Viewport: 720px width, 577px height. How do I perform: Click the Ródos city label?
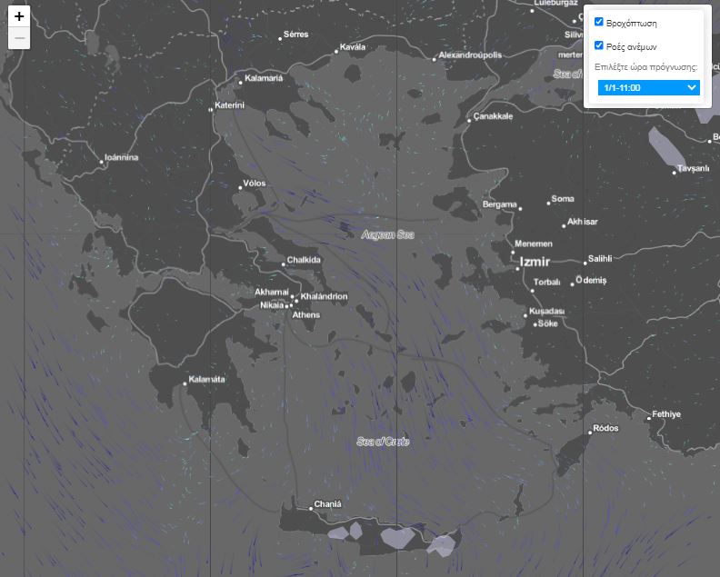tap(605, 428)
